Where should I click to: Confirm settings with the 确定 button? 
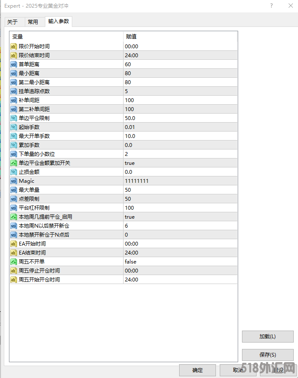[x=198, y=370]
